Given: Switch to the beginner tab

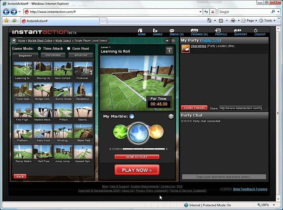Looking at the screenshot, I should coord(25,56).
